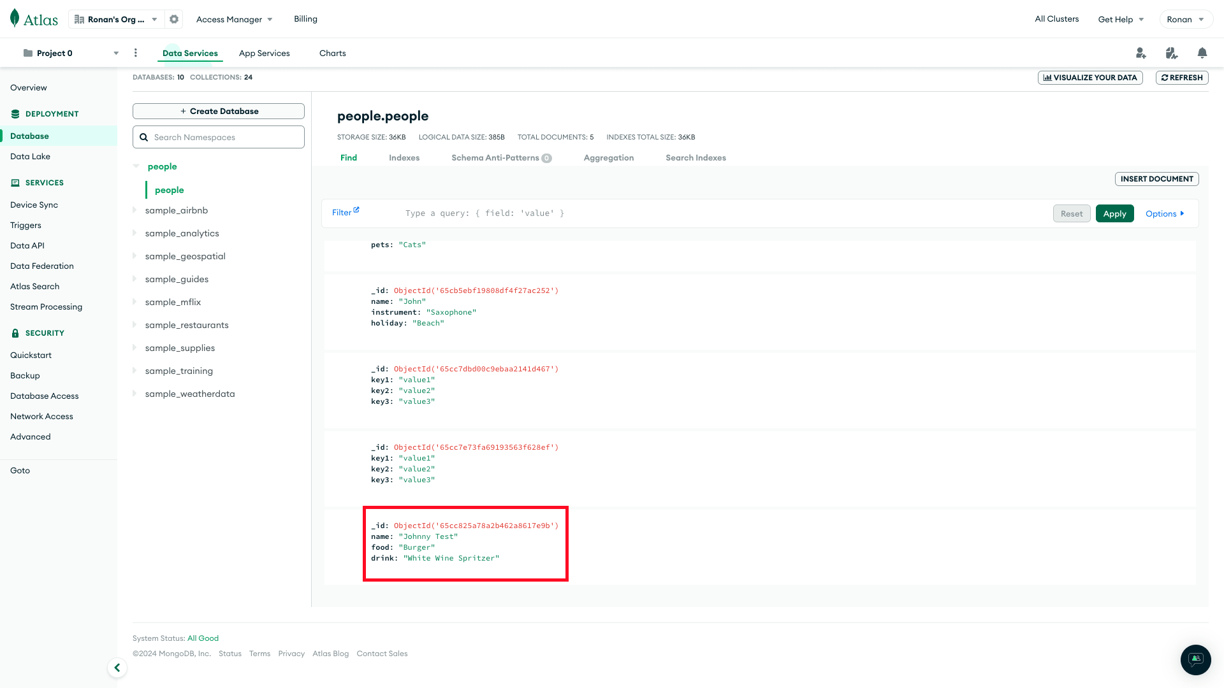Click the Atlas leaf logo
The width and height of the screenshot is (1224, 688).
pyautogui.click(x=15, y=18)
